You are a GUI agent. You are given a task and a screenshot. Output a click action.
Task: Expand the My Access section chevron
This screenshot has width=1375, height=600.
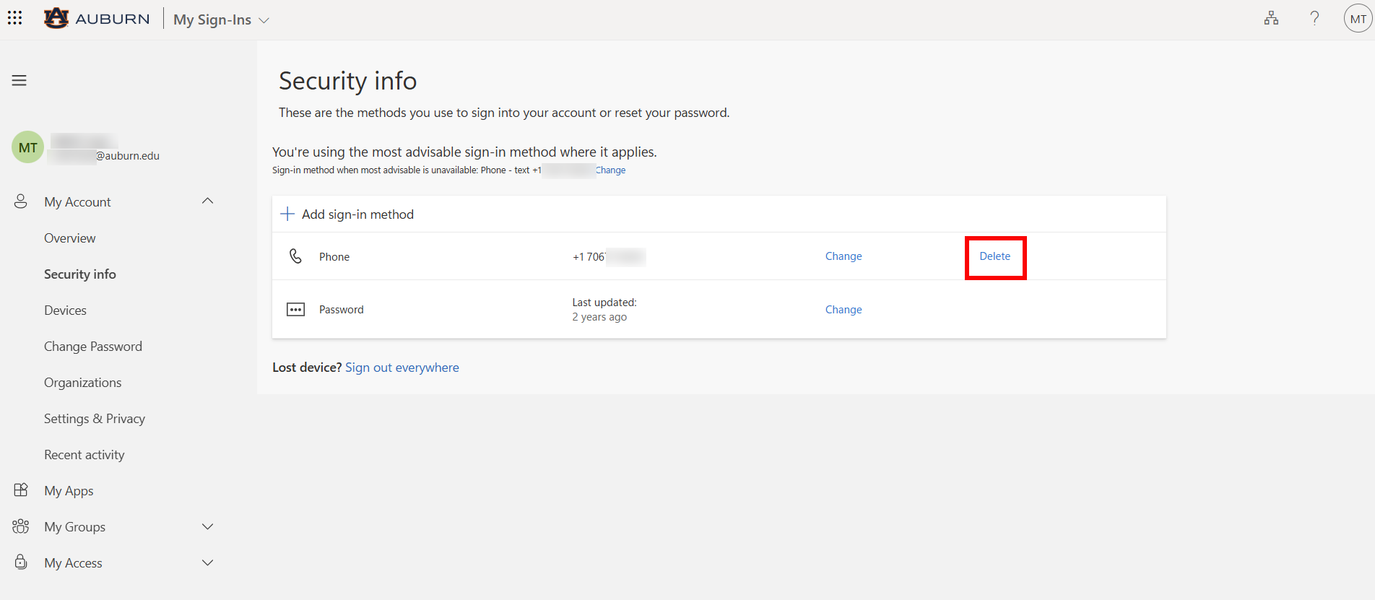point(207,562)
